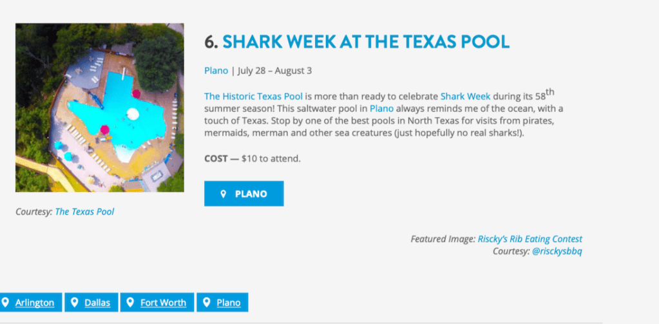Click the Arlington tag's pin icon

6,303
